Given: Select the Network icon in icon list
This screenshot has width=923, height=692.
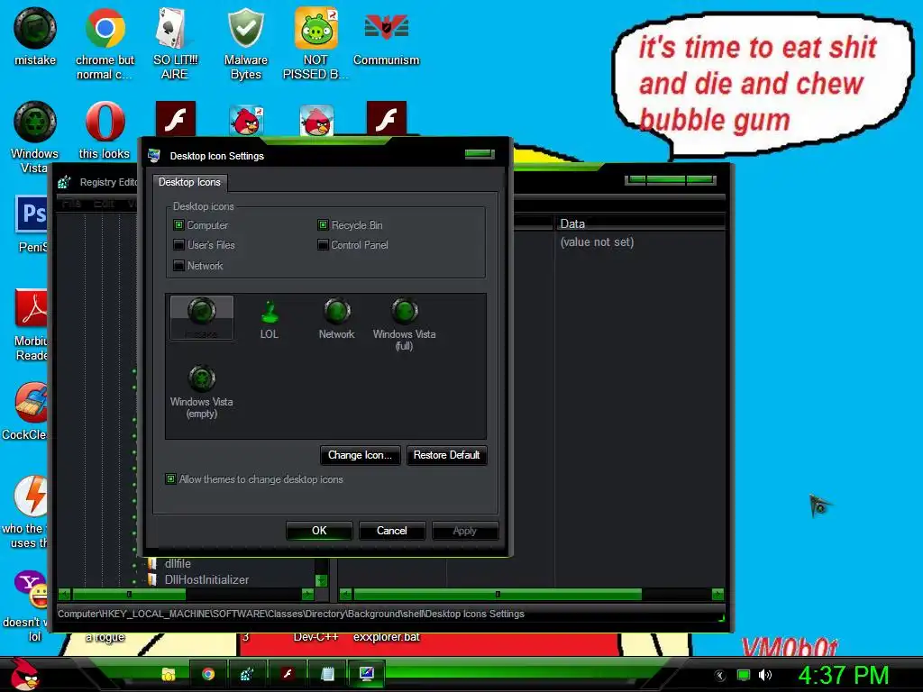Looking at the screenshot, I should pos(337,319).
